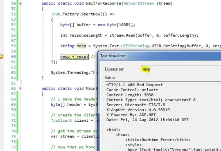Click inside the Value text box
The image size is (221, 151).
tap(163, 116)
